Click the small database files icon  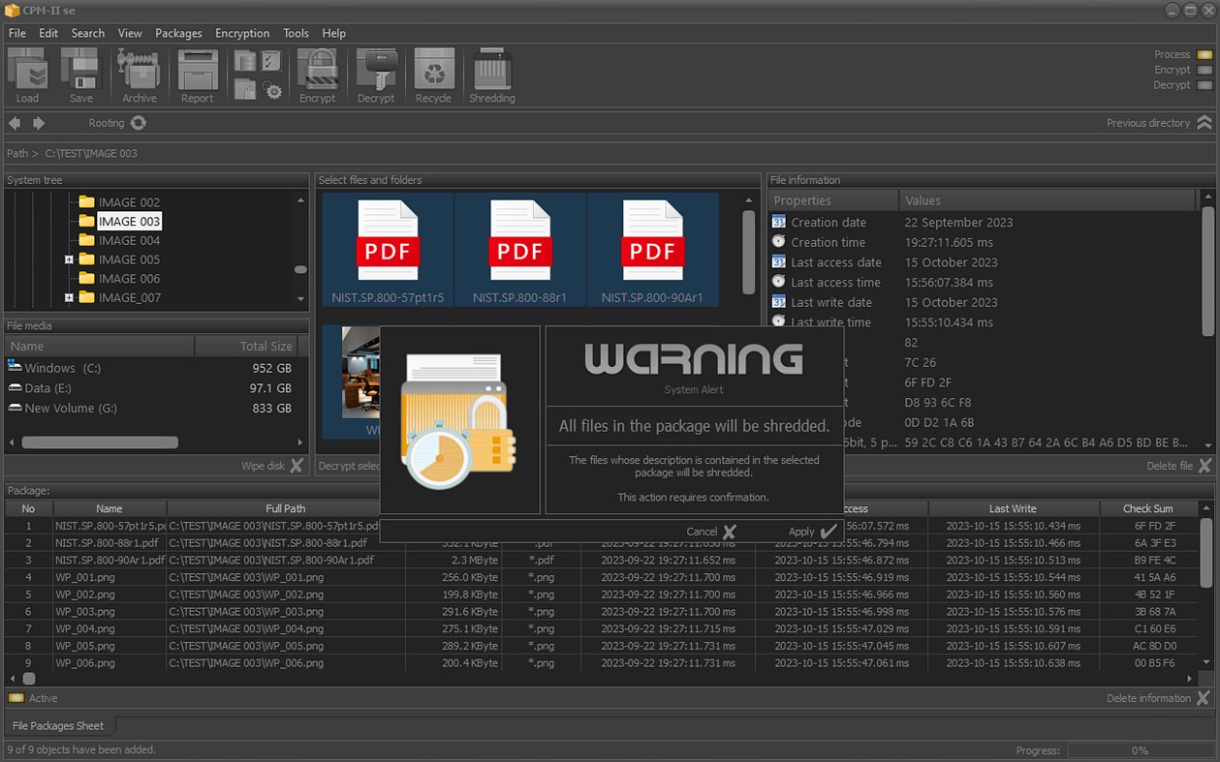point(245,61)
